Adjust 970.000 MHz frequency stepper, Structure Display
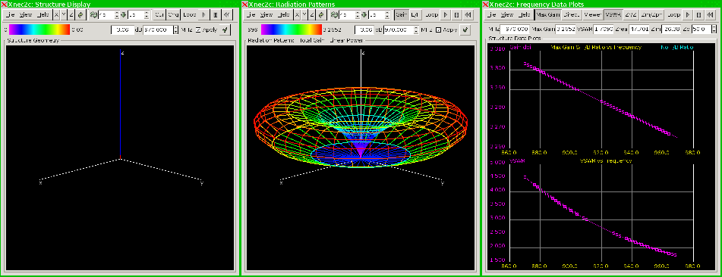 click(176, 30)
